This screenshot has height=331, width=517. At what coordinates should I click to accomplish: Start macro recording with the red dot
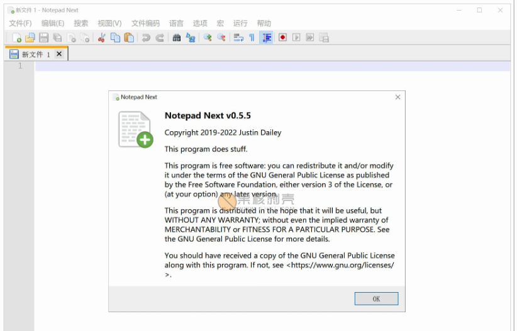coord(282,38)
